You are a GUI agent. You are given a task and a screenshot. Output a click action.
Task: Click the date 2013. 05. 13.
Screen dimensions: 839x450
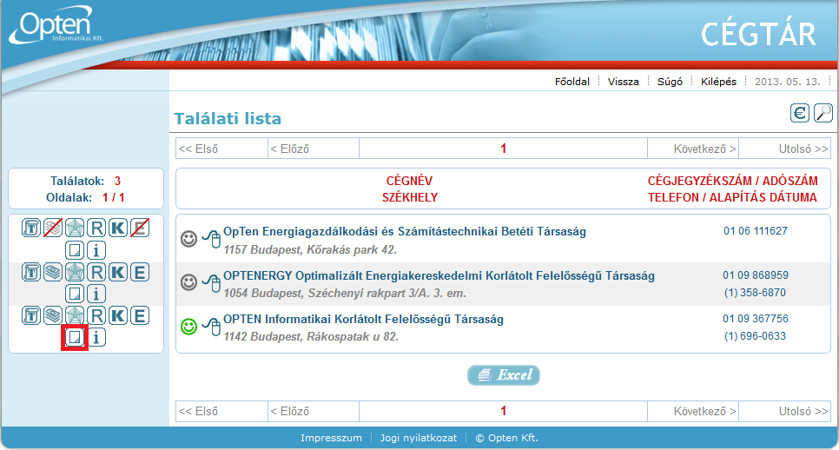coord(788,82)
